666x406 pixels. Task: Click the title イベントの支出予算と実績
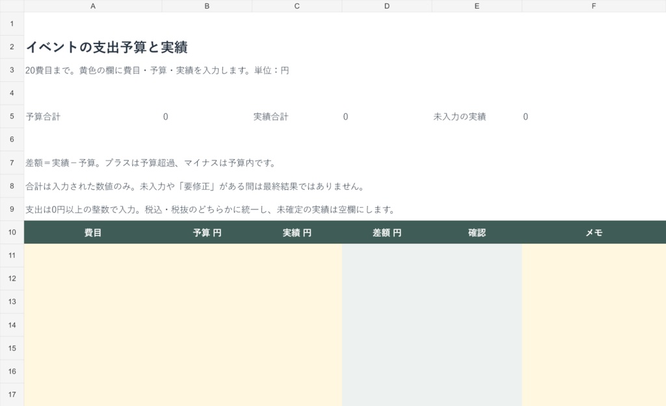click(x=107, y=47)
